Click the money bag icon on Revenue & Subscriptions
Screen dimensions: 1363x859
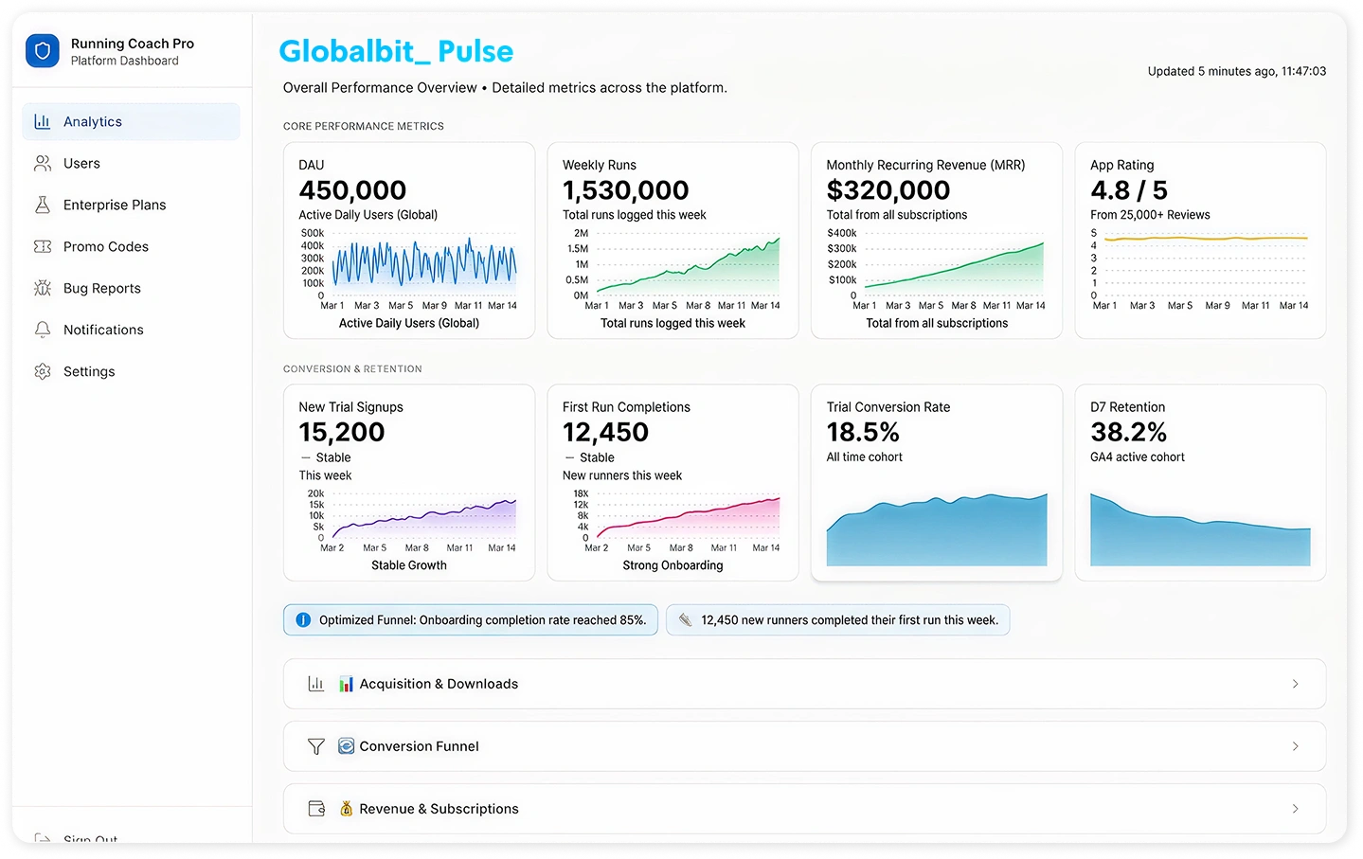(346, 808)
